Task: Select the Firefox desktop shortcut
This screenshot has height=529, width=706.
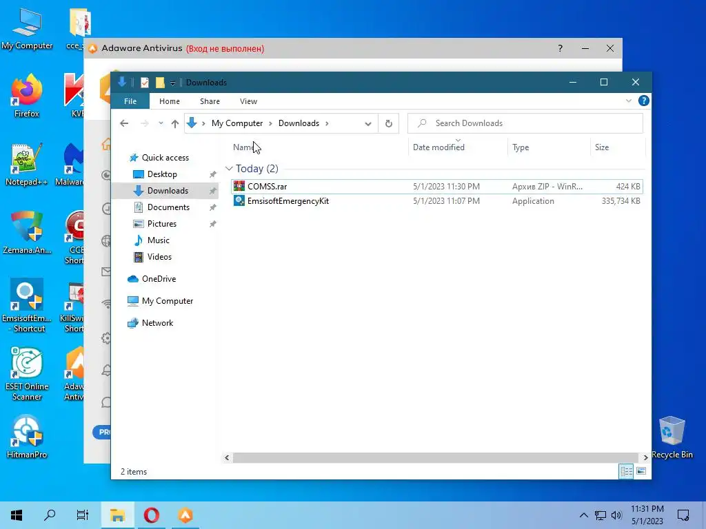Action: tap(27, 96)
